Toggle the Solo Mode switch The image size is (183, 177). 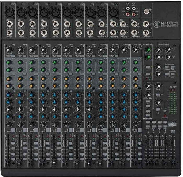158,109
